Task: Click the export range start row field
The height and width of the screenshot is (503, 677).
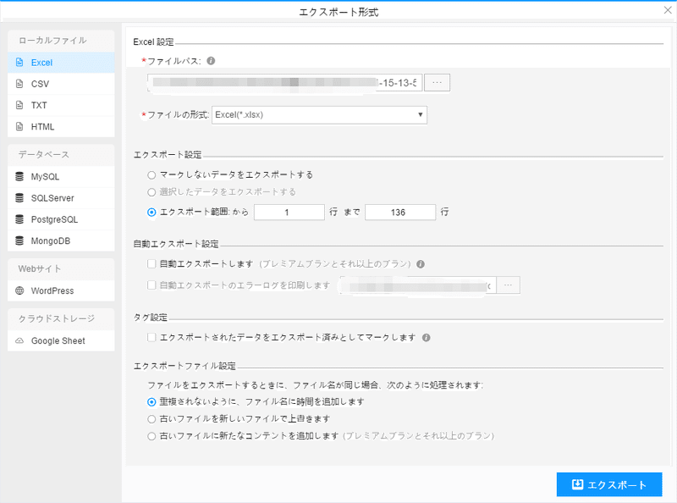Action: 289,213
